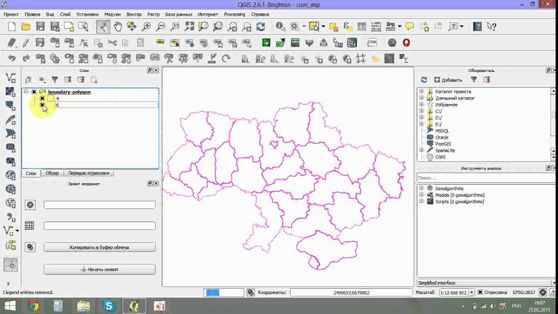Screen dimensions: 558x314
Task: Select the map tips speech bubble icon
Action: click(x=409, y=27)
